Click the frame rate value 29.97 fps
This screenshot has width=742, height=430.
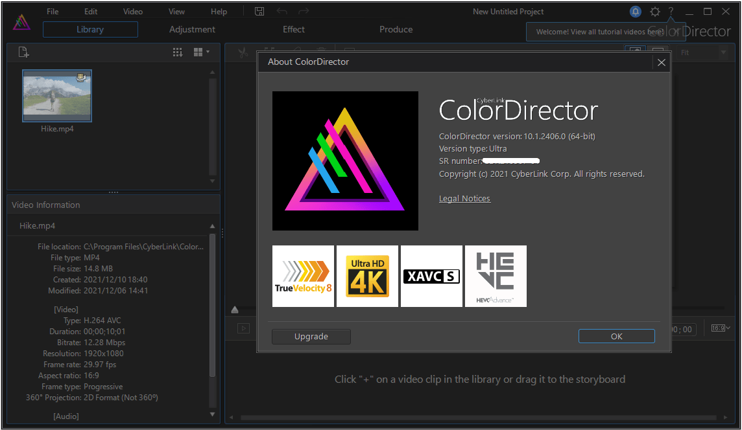pos(100,365)
